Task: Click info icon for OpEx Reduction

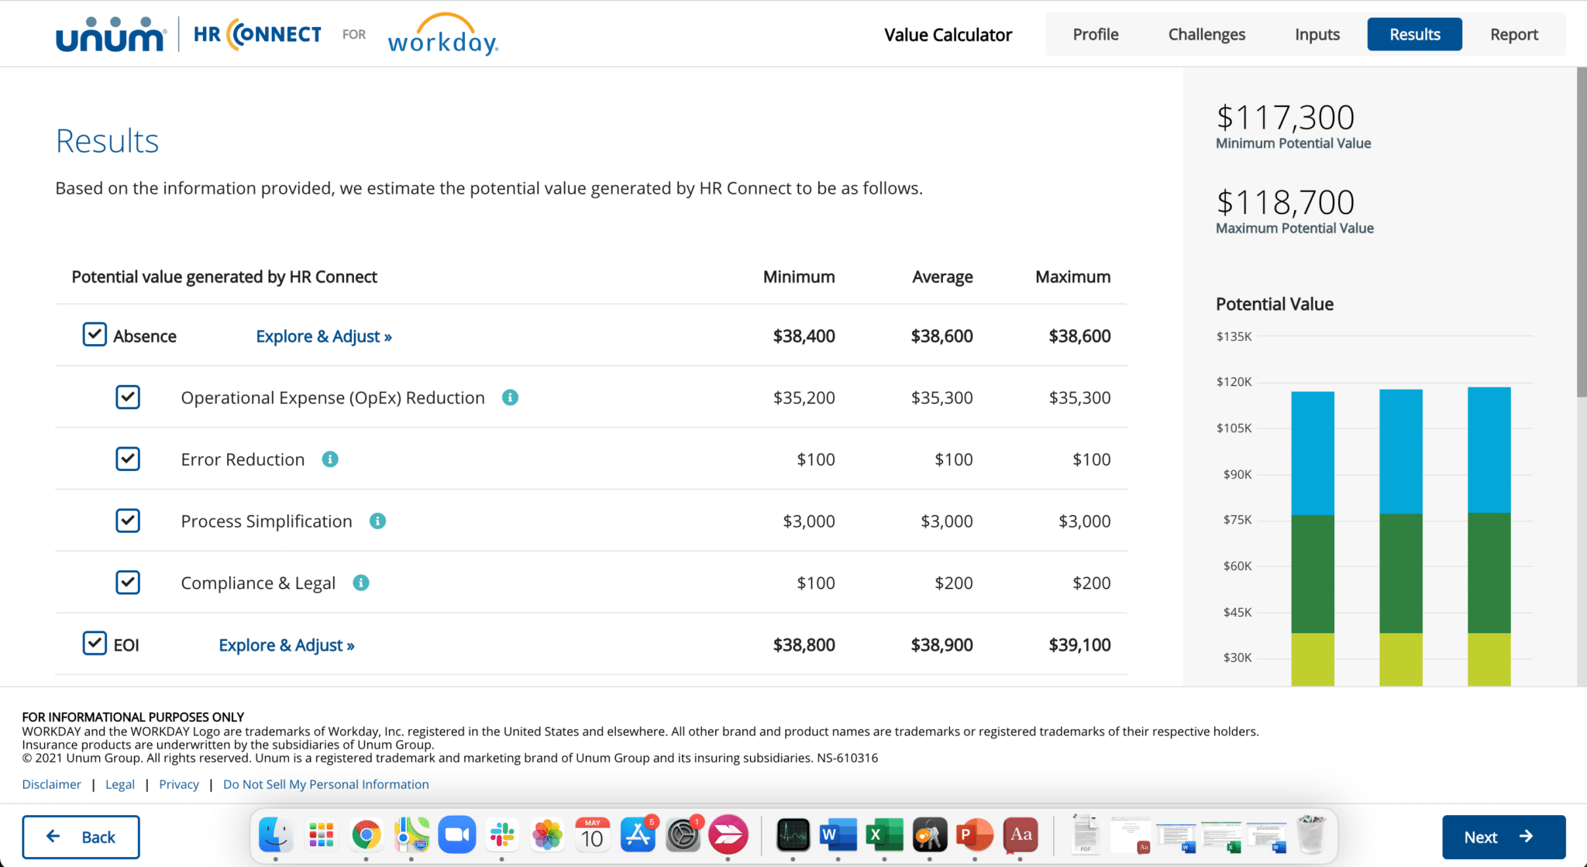Action: click(x=510, y=397)
